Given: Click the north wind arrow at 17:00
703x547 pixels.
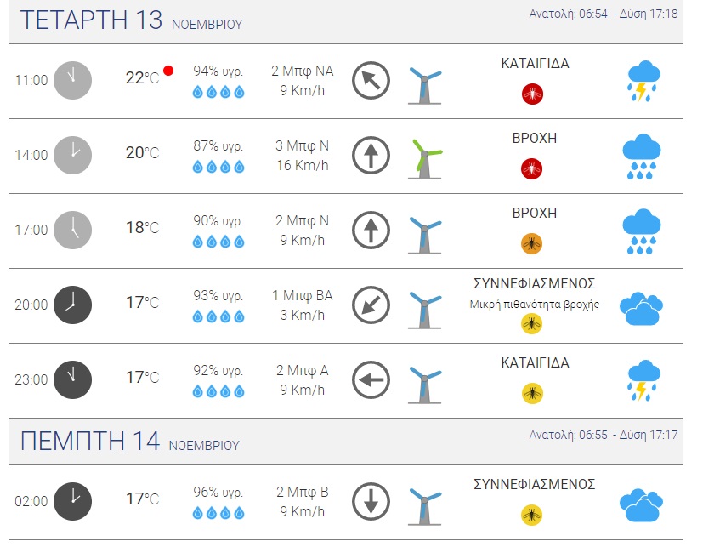Looking at the screenshot, I should (x=371, y=230).
